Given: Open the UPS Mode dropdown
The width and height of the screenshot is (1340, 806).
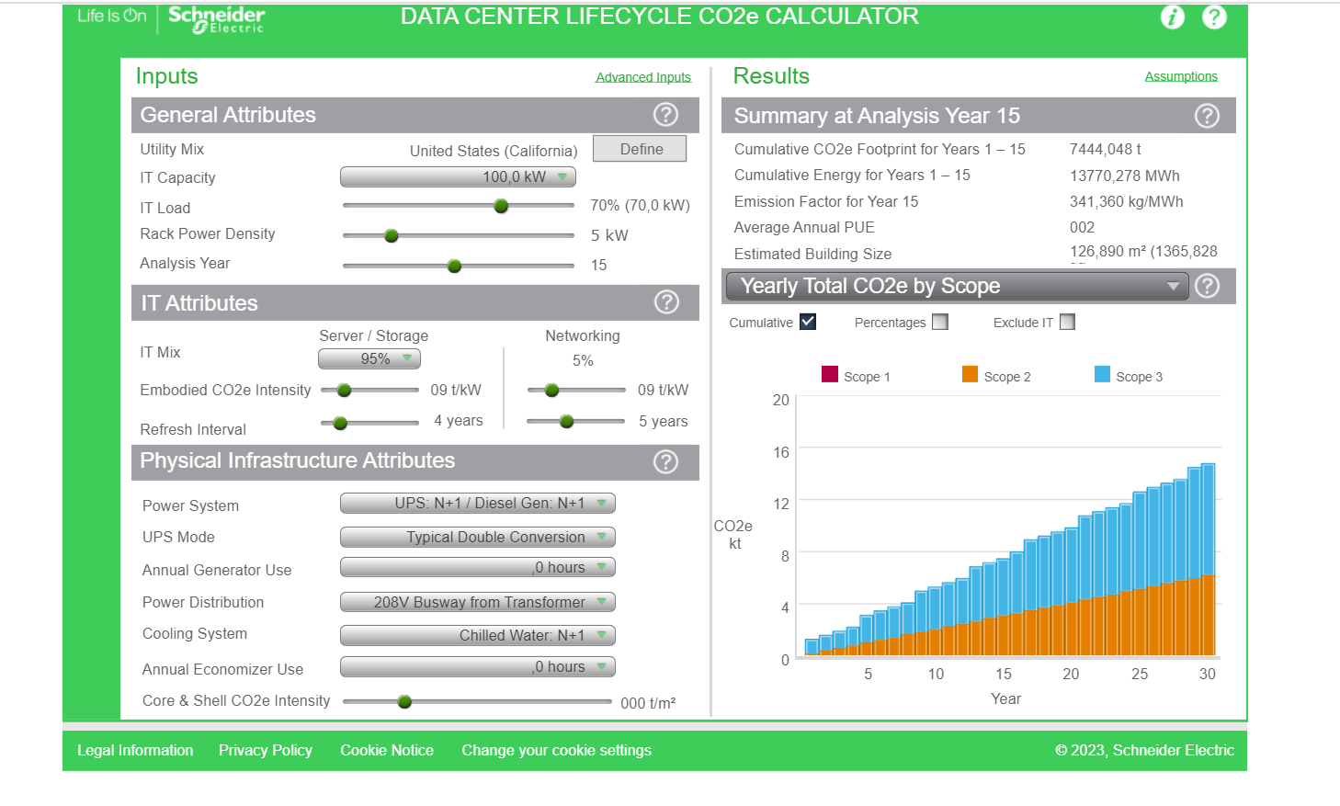Looking at the screenshot, I should (478, 537).
